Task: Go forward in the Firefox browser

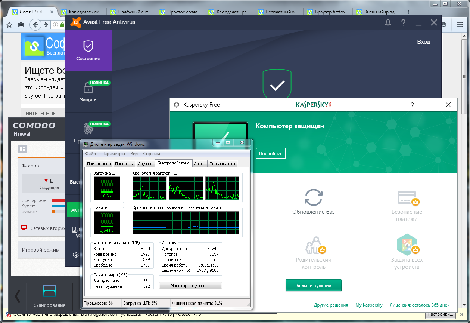Action: pyautogui.click(x=46, y=25)
